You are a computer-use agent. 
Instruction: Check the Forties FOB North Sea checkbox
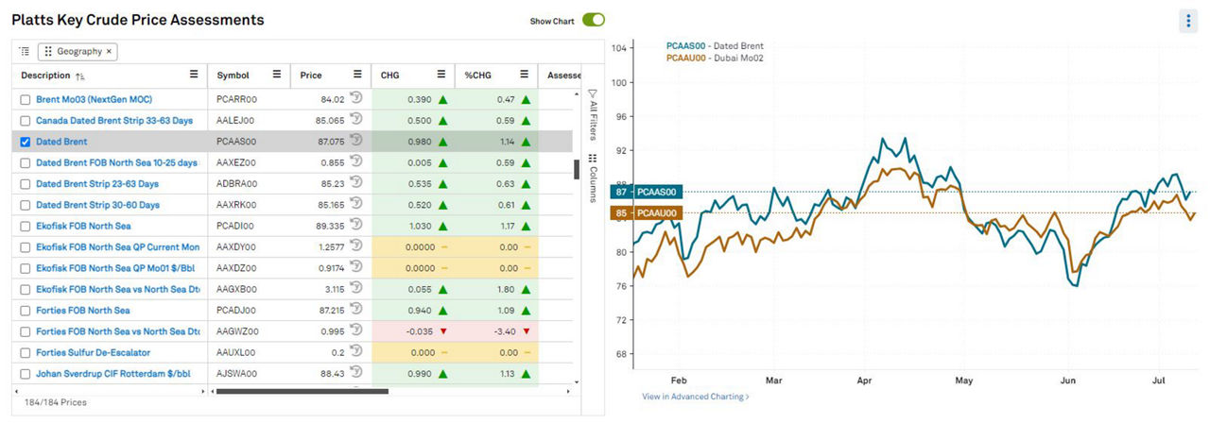tap(26, 311)
